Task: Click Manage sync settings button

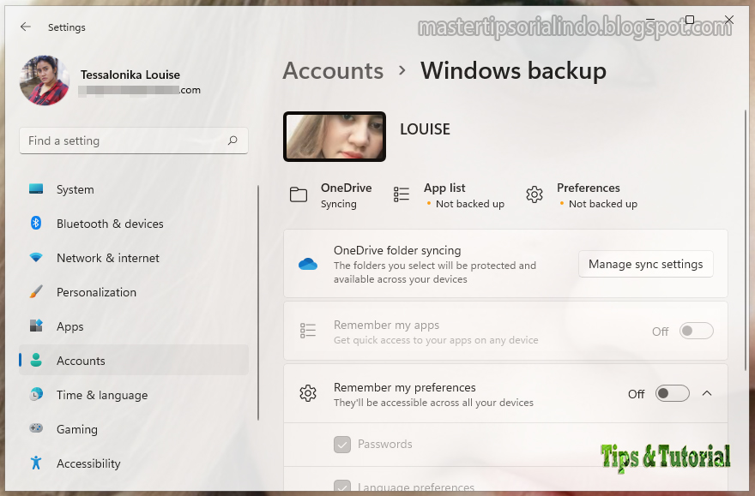Action: [646, 264]
